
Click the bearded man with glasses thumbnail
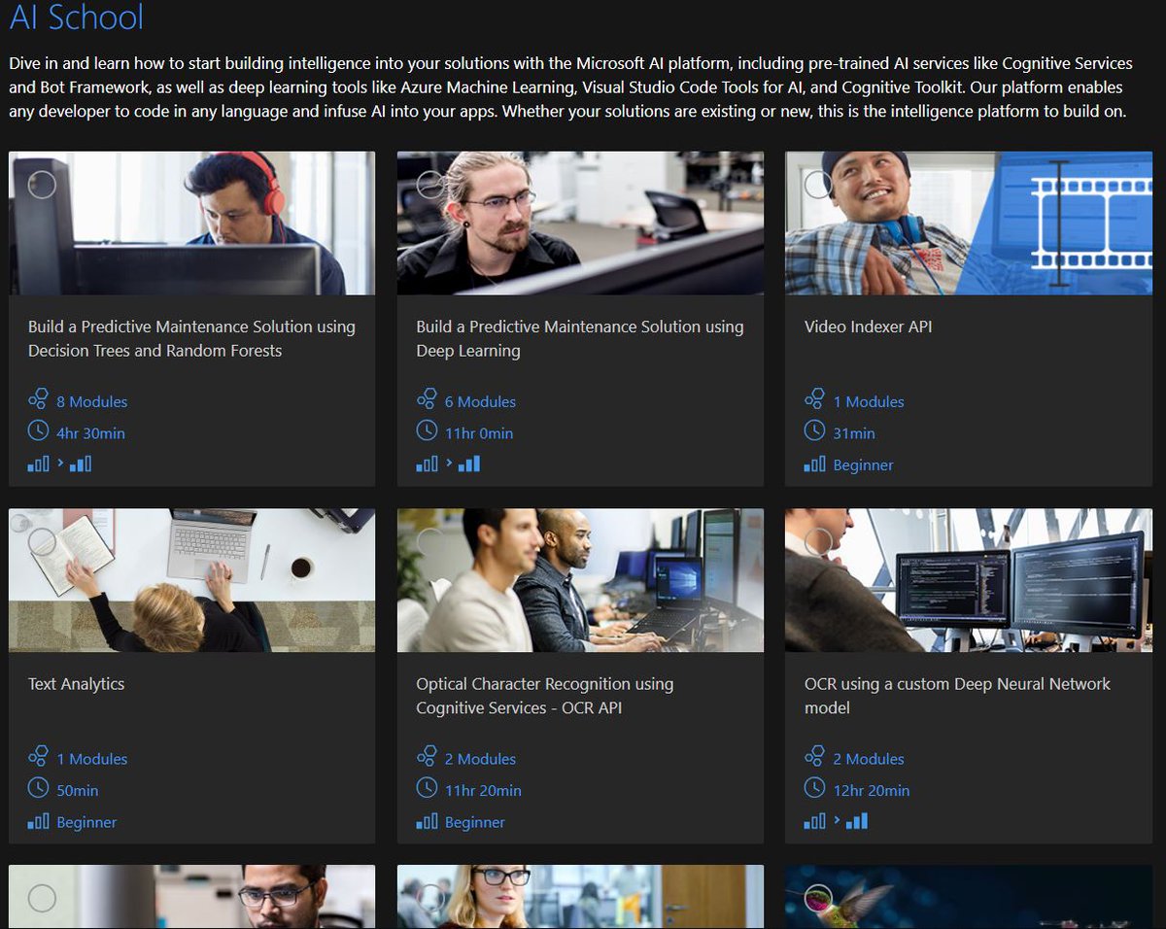tap(580, 223)
